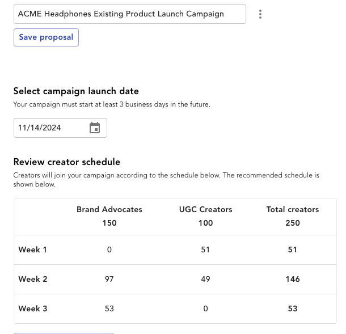
Task: Open the calendar date picker icon
Action: coord(95,128)
